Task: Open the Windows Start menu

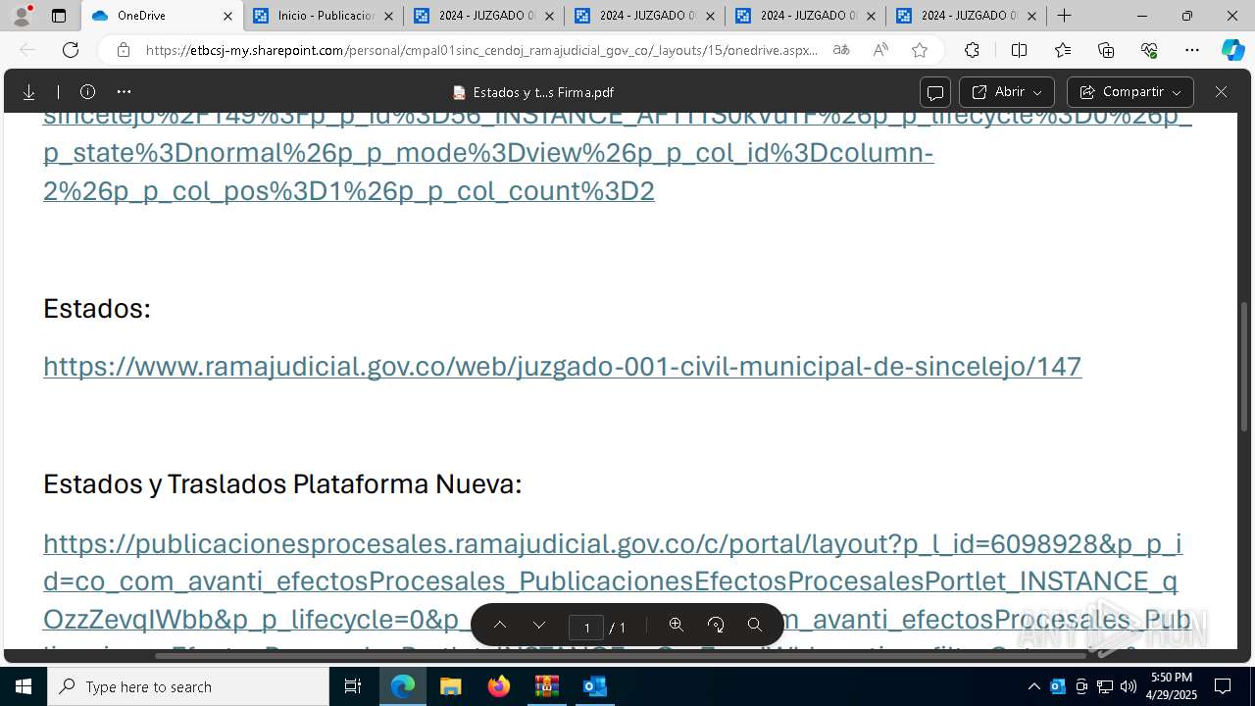Action: point(24,686)
